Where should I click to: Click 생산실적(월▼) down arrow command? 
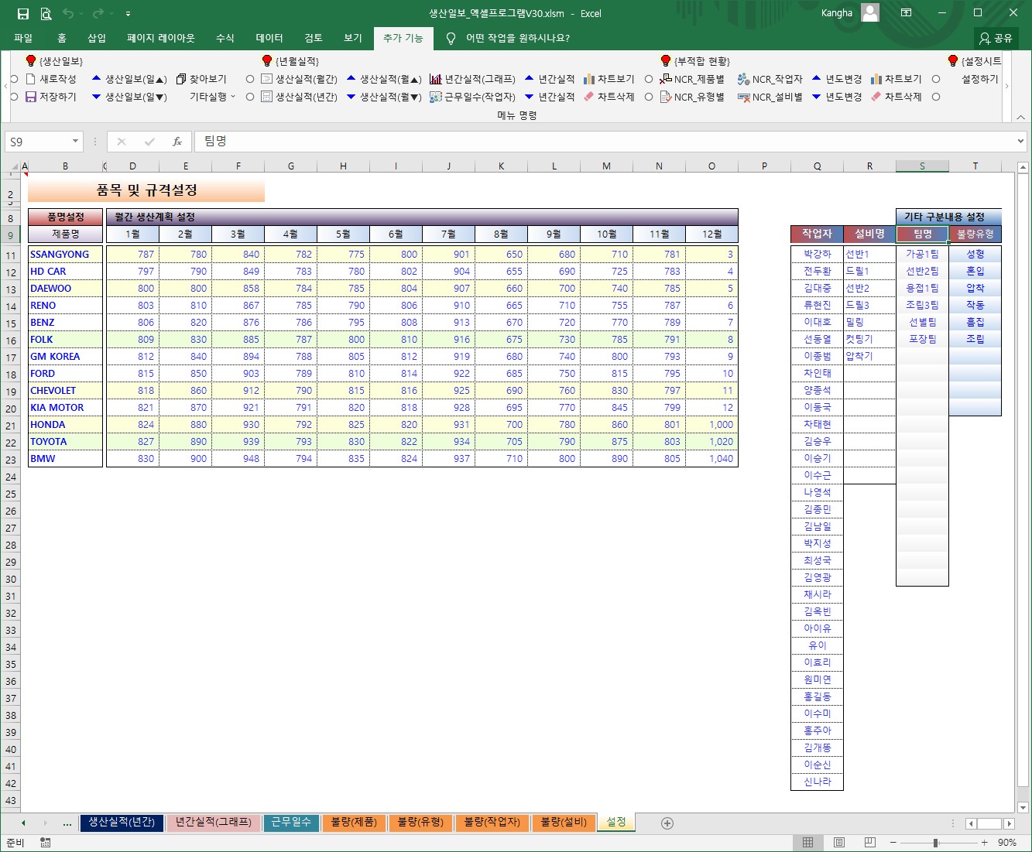(384, 97)
